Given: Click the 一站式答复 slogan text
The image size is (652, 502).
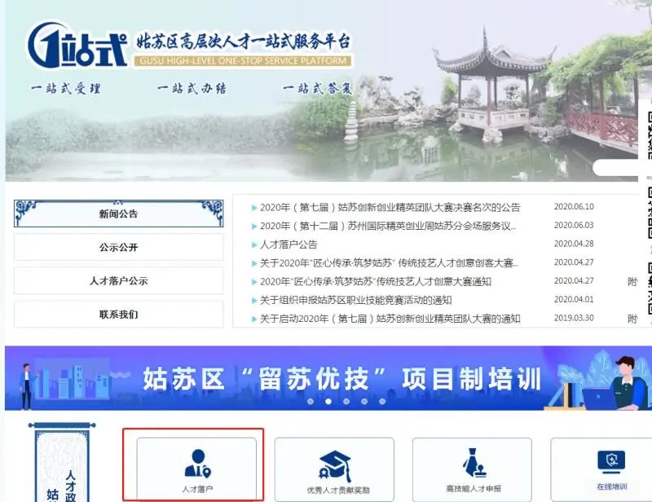Looking at the screenshot, I should (x=317, y=88).
